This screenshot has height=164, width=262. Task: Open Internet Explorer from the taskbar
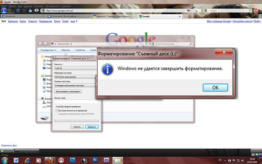pyautogui.click(x=28, y=161)
